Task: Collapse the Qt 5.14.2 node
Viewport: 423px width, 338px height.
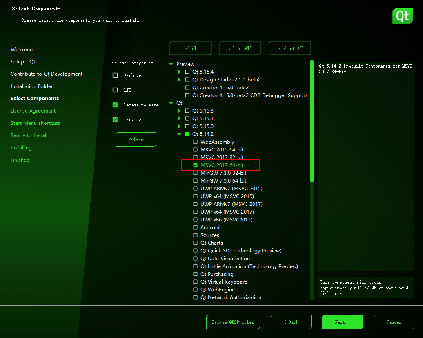Action: [x=179, y=134]
